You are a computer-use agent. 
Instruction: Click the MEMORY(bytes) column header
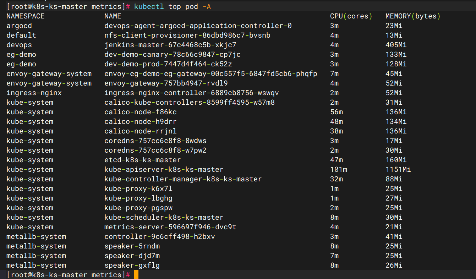click(x=413, y=16)
